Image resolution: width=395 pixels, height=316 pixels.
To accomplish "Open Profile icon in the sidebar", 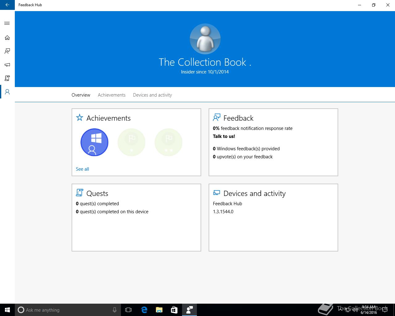I will click(7, 92).
